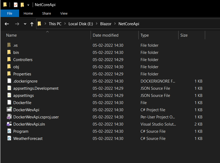220x163 pixels.
Task: Click the Properties quick access checkmark icon
Action: point(16,5)
